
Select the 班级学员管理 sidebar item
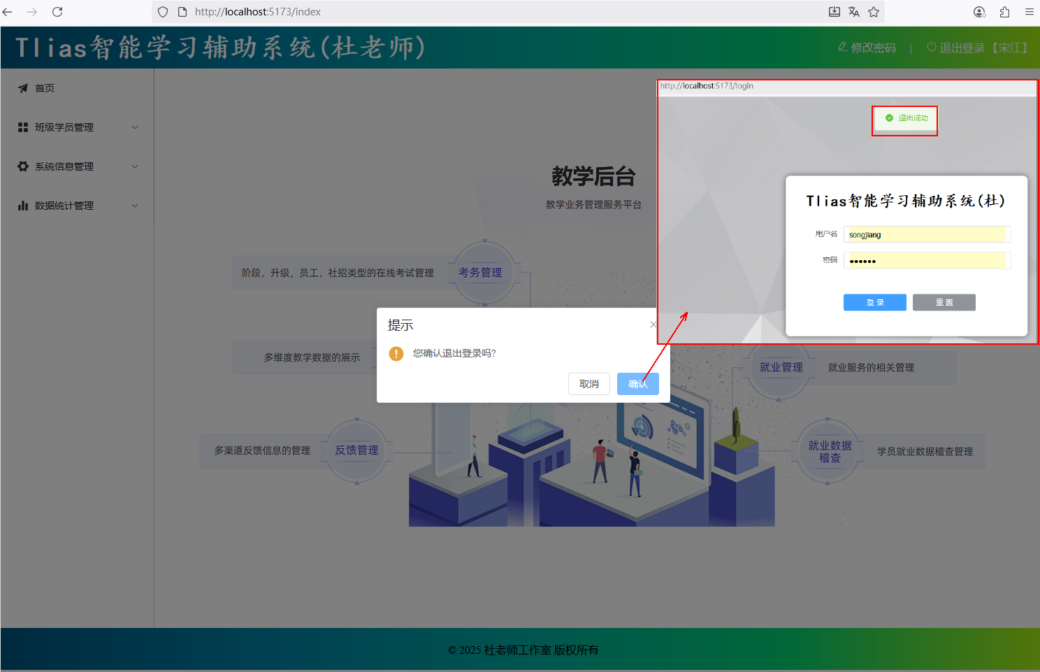tap(64, 127)
